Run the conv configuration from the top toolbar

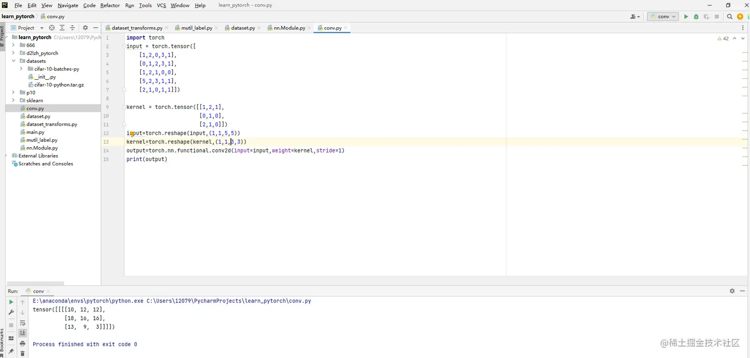pyautogui.click(x=686, y=16)
